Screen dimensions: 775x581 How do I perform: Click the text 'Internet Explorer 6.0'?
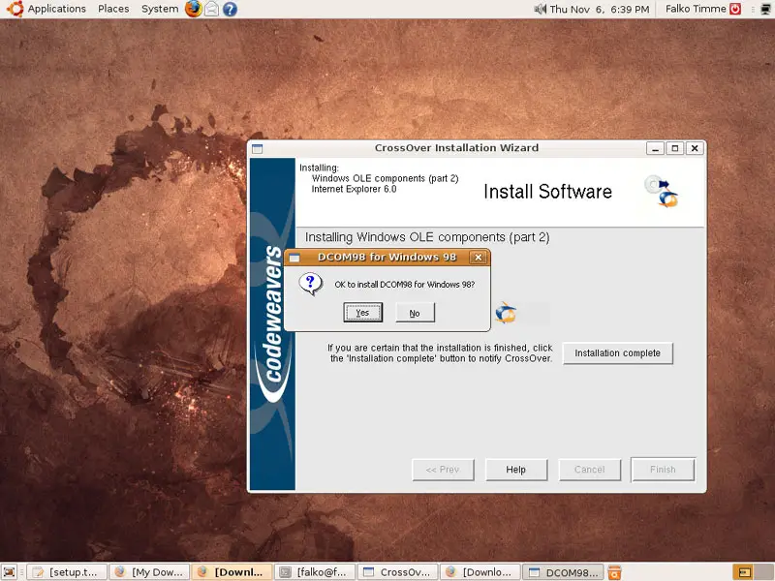[354, 189]
